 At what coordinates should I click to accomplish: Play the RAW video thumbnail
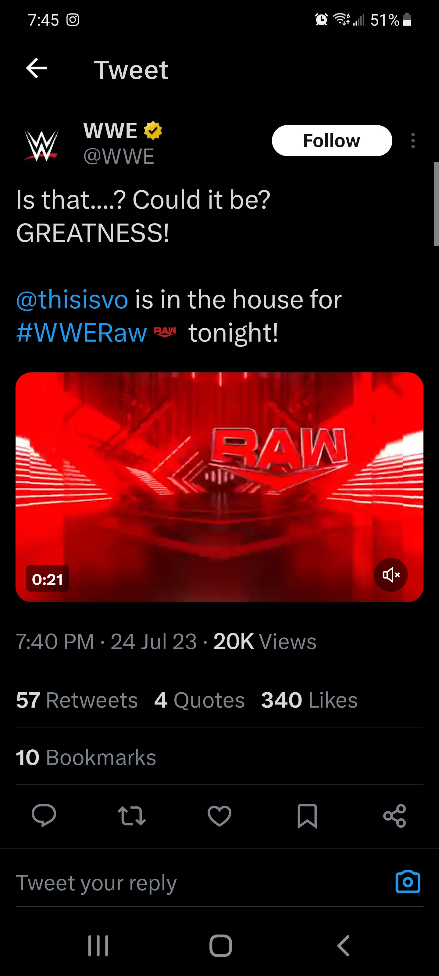click(x=219, y=487)
